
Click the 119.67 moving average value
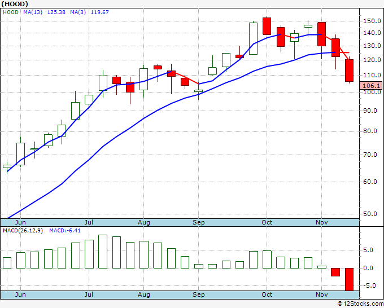coord(100,12)
